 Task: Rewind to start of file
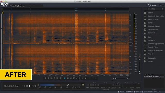(27, 86)
